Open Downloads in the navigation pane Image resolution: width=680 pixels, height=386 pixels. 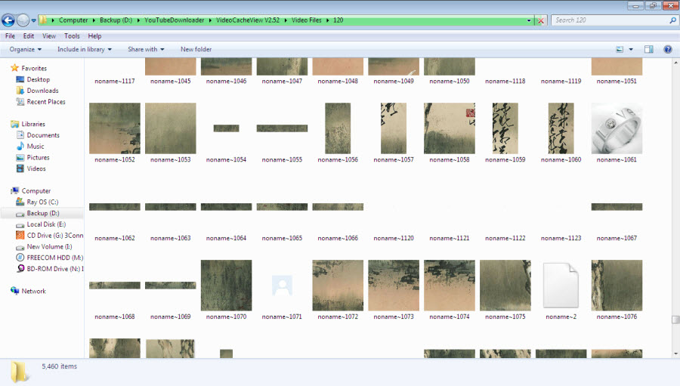pos(42,91)
